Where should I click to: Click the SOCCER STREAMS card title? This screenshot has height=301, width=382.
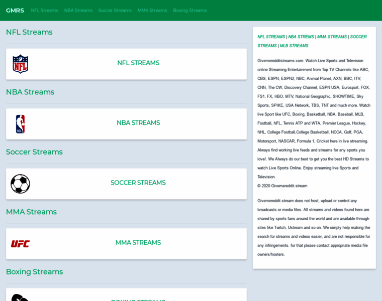coord(138,183)
